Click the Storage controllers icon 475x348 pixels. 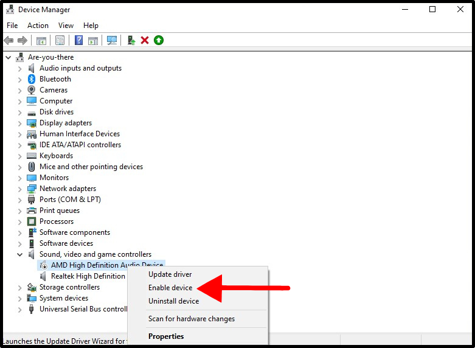(x=32, y=287)
